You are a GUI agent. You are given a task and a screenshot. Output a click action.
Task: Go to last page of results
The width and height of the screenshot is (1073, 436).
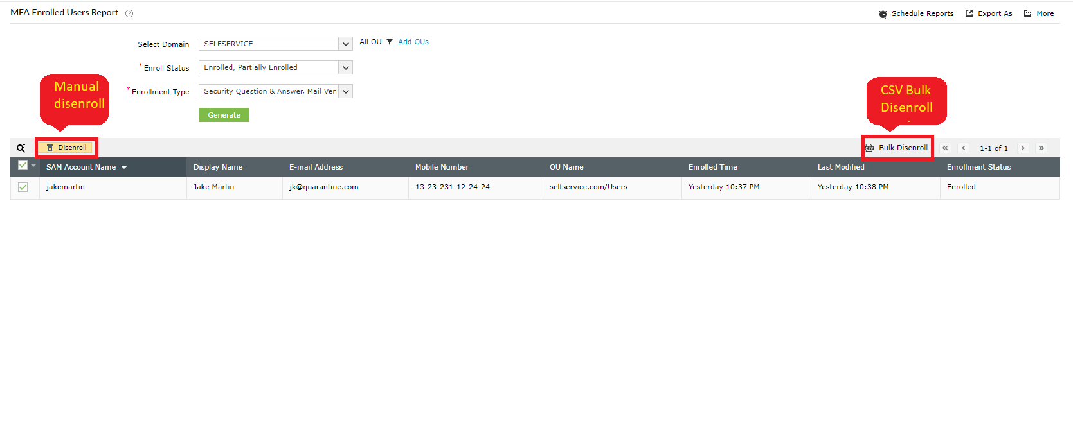coord(1041,148)
